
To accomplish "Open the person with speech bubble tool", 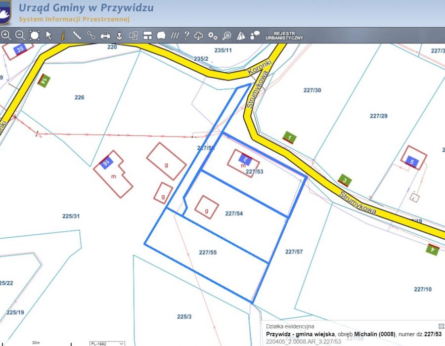I will tap(255, 36).
